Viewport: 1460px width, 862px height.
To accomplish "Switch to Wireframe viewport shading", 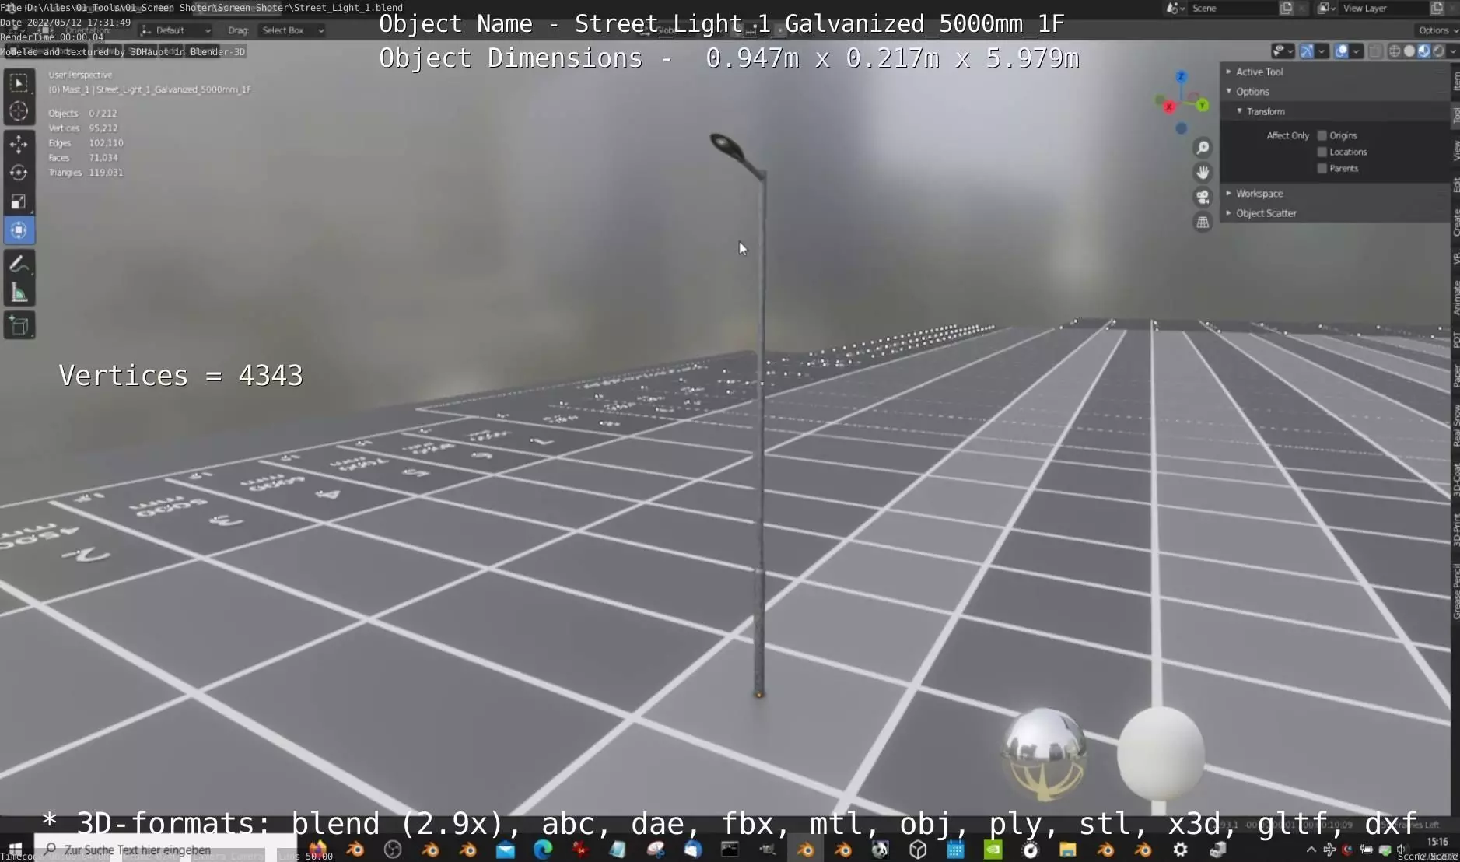I will click(1395, 51).
